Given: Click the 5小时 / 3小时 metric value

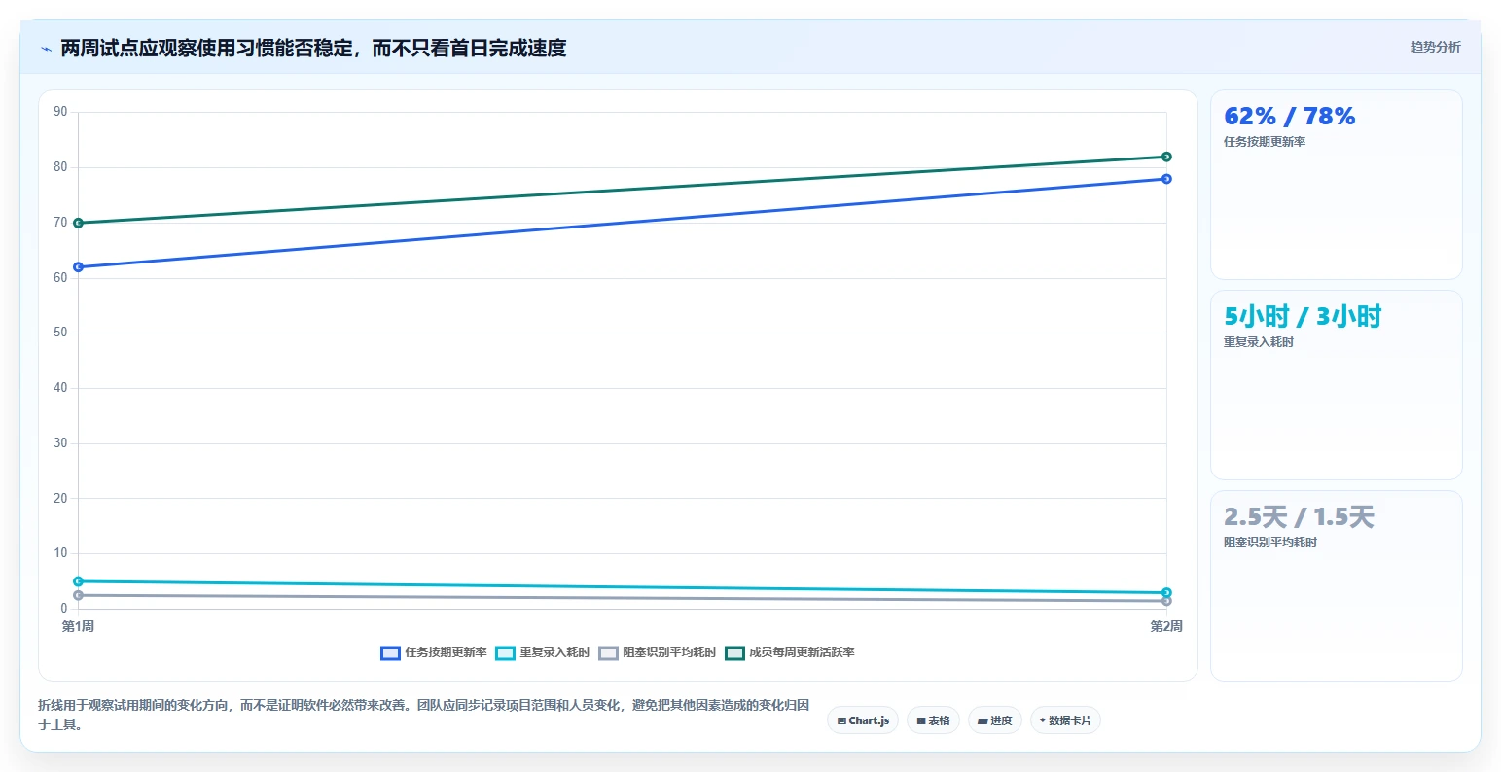Looking at the screenshot, I should click(x=1303, y=317).
